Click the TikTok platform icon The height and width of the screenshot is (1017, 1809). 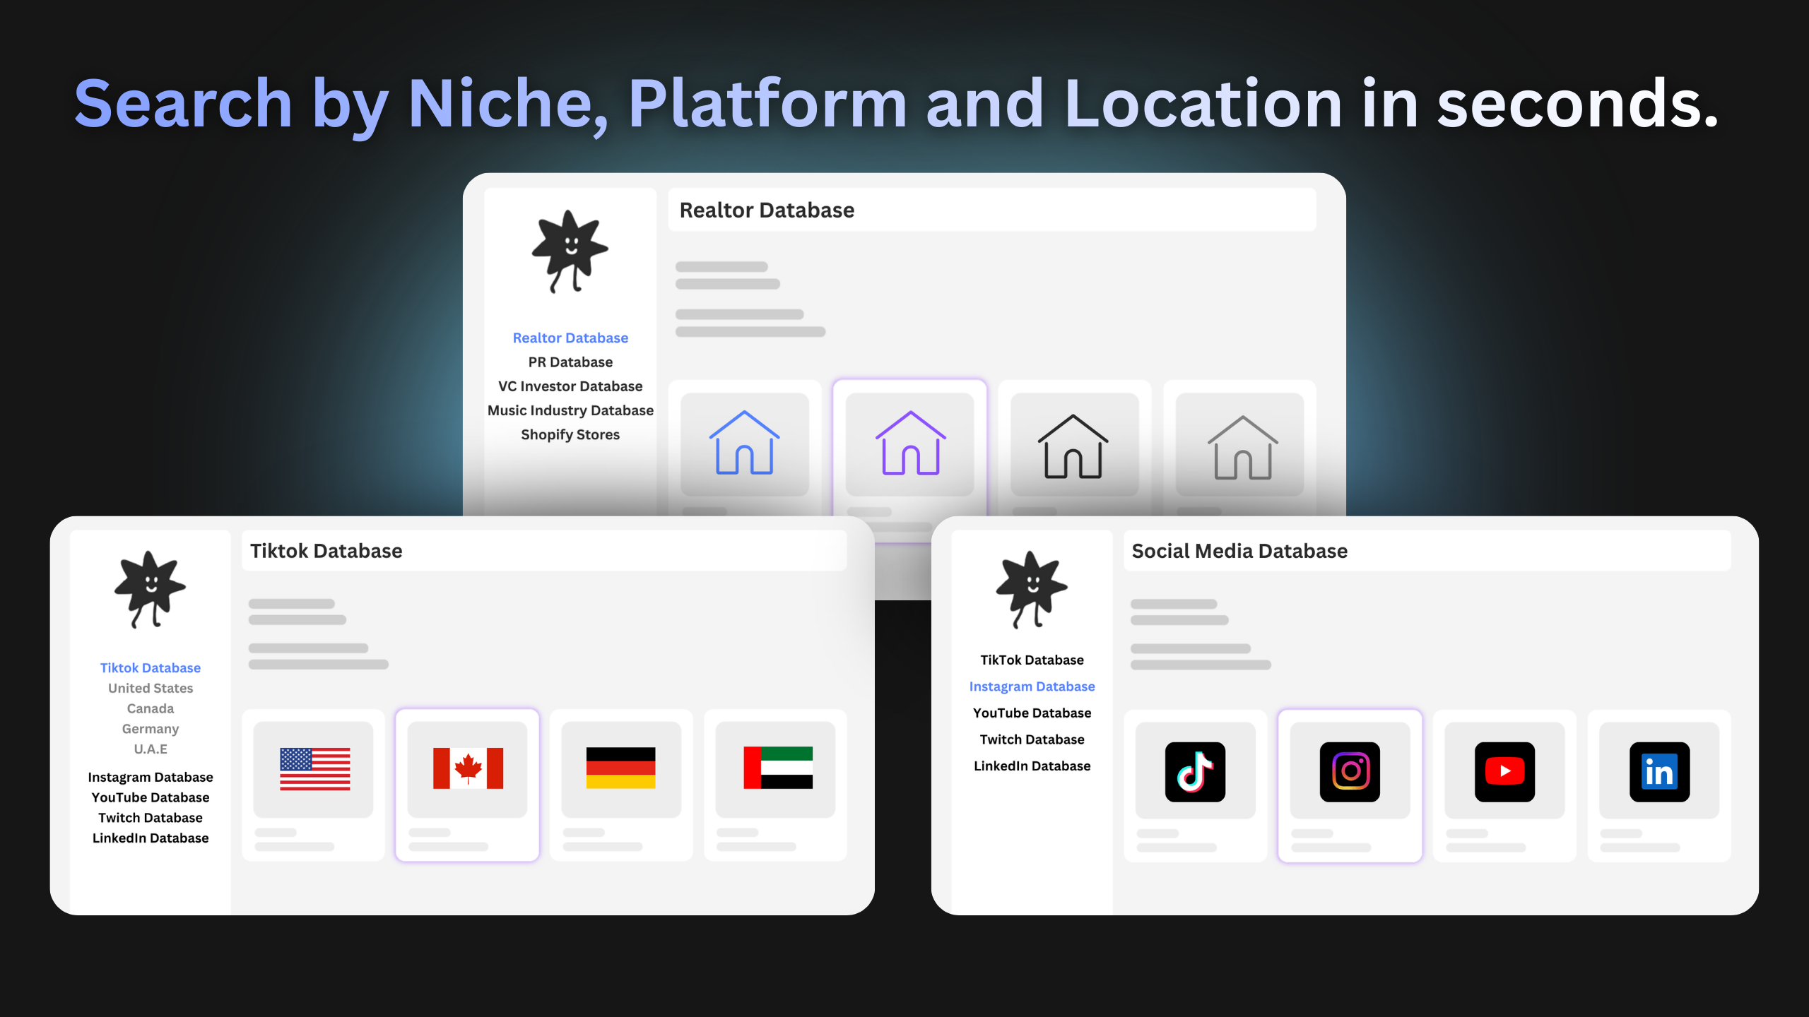point(1195,771)
